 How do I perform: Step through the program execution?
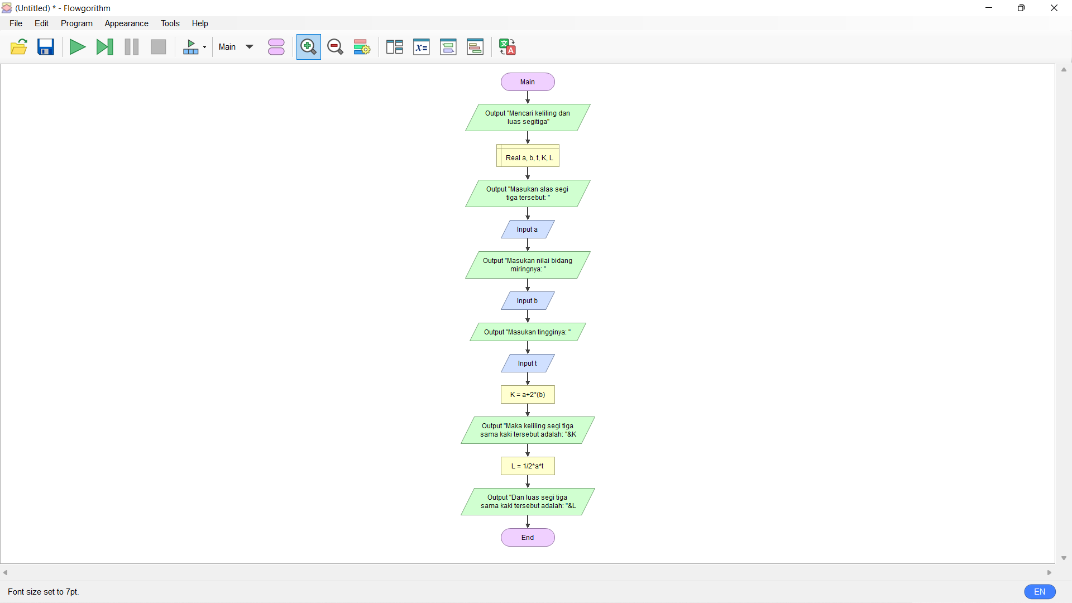[x=104, y=47]
